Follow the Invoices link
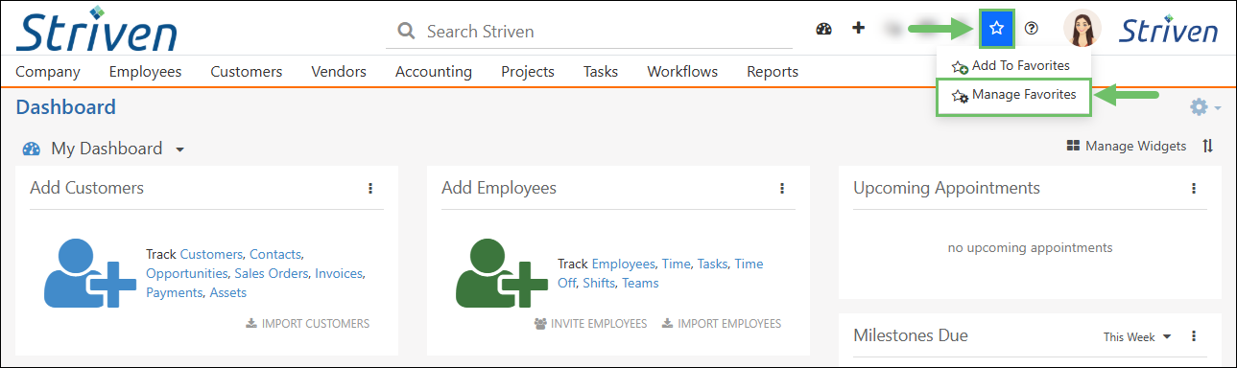Viewport: 1237px width, 368px height. click(339, 273)
